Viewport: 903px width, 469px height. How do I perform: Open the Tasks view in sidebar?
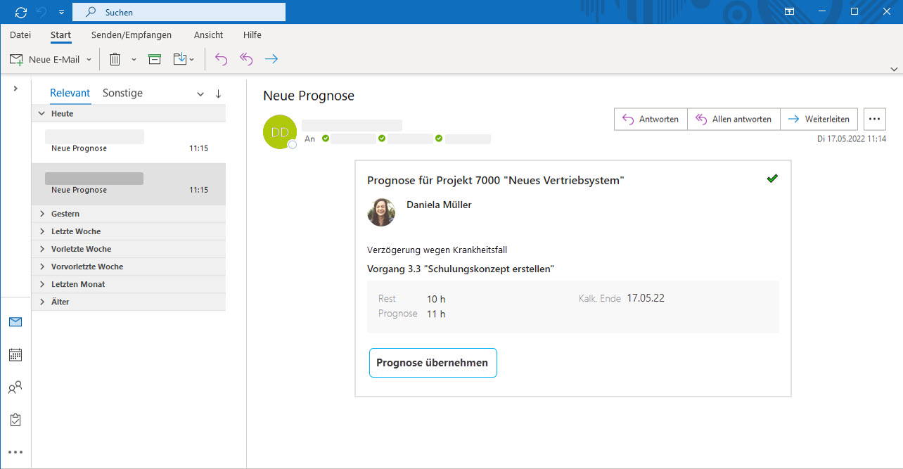click(x=15, y=420)
